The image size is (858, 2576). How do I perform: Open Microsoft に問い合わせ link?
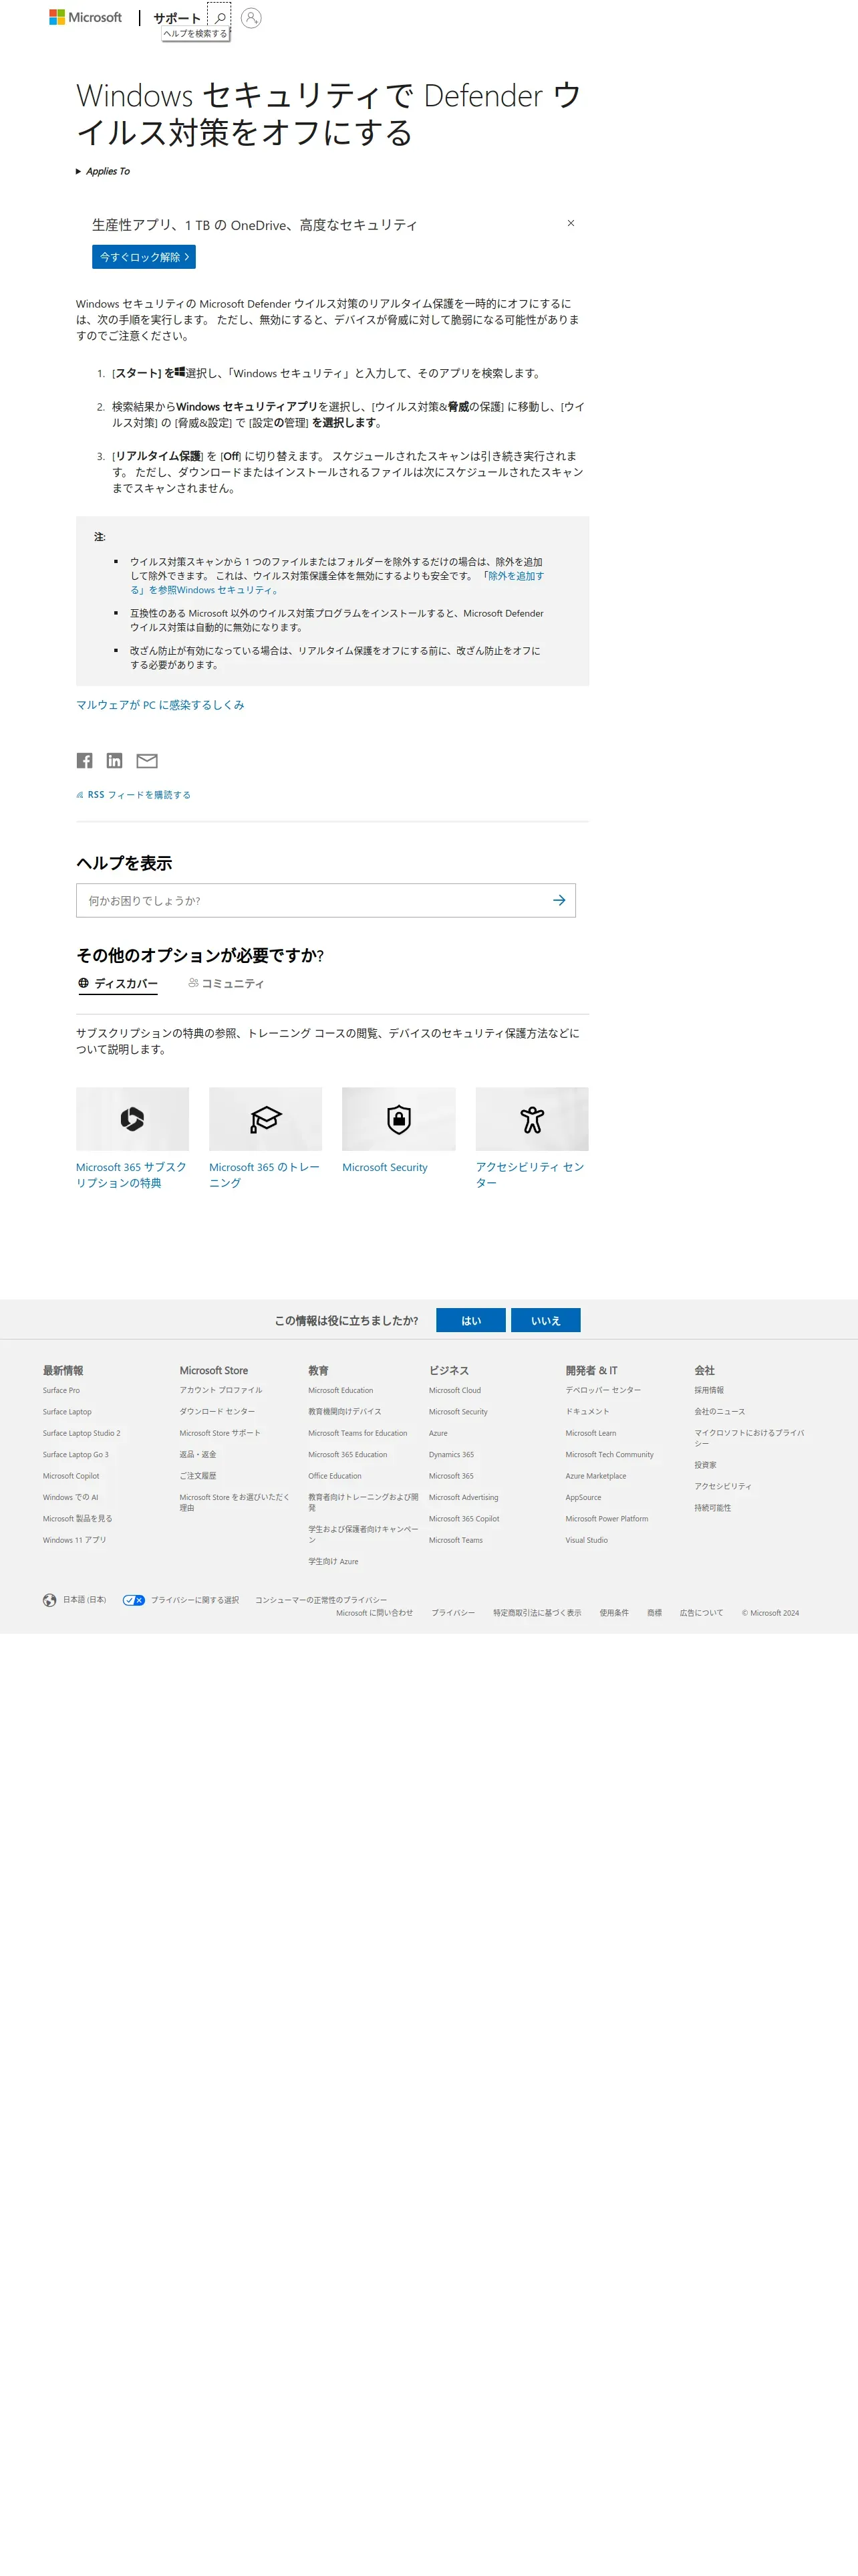[375, 1613]
